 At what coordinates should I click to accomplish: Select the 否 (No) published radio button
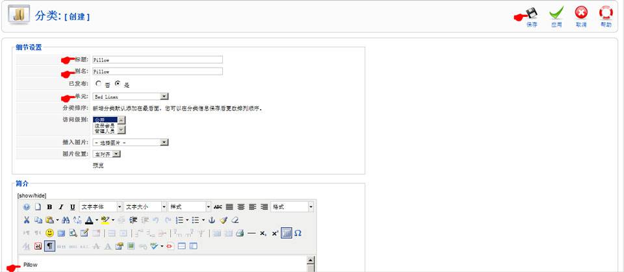(x=98, y=84)
